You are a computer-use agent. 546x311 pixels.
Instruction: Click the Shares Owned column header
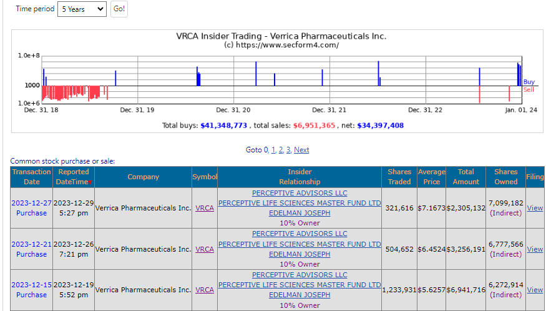pyautogui.click(x=505, y=177)
